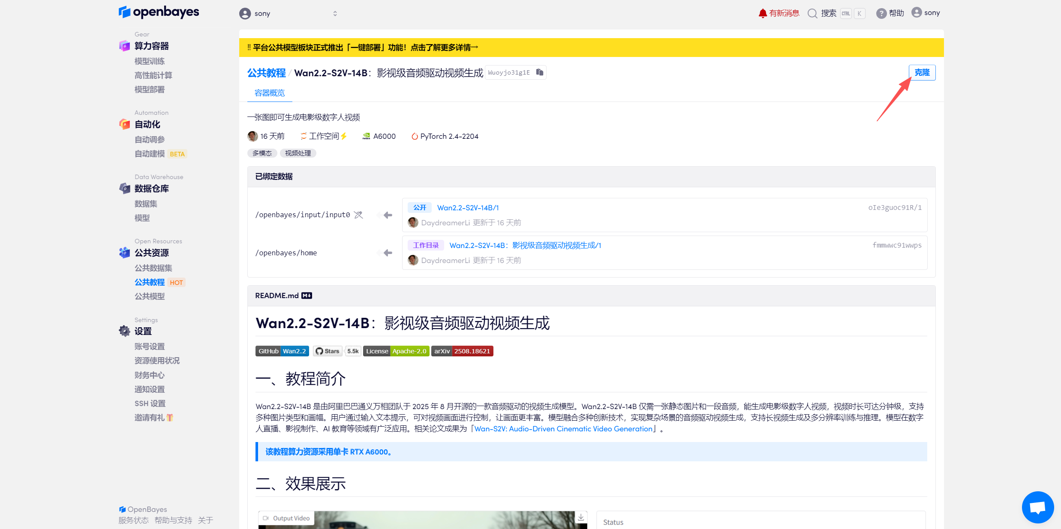Screen dimensions: 1061x529
Task: Go to 模型部署 in sidebar
Action: click(x=150, y=90)
